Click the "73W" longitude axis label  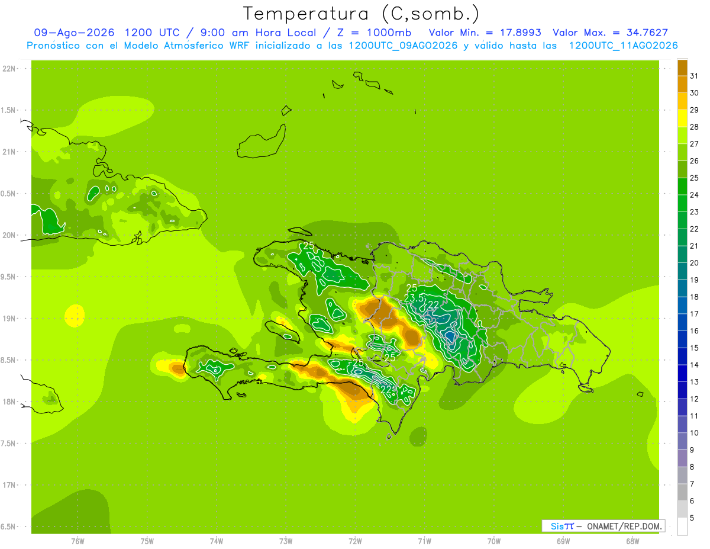coord(286,541)
